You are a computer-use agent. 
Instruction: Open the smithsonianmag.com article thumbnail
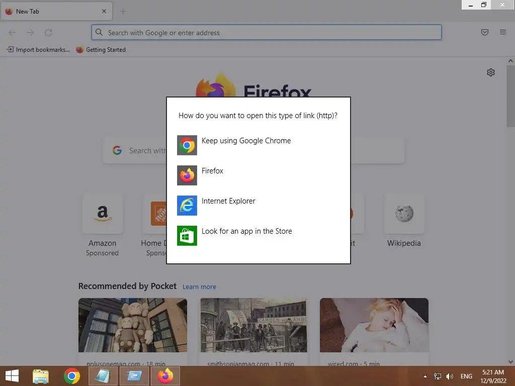[253, 325]
